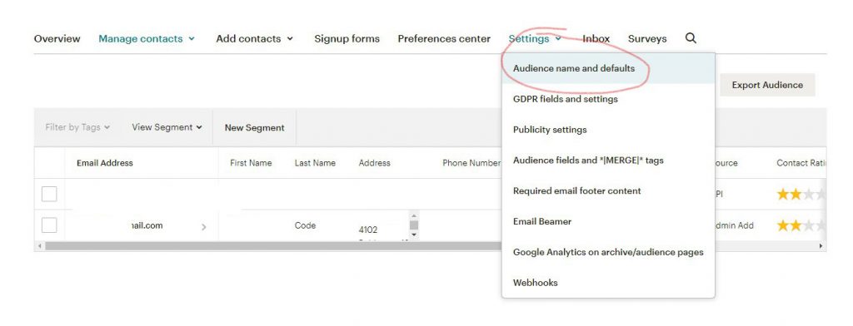The height and width of the screenshot is (326, 853).
Task: Open Preferences center
Action: pos(444,38)
